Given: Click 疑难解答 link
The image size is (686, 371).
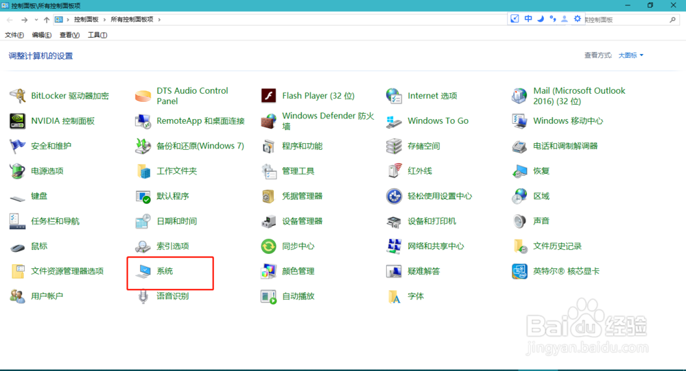Looking at the screenshot, I should tap(423, 271).
